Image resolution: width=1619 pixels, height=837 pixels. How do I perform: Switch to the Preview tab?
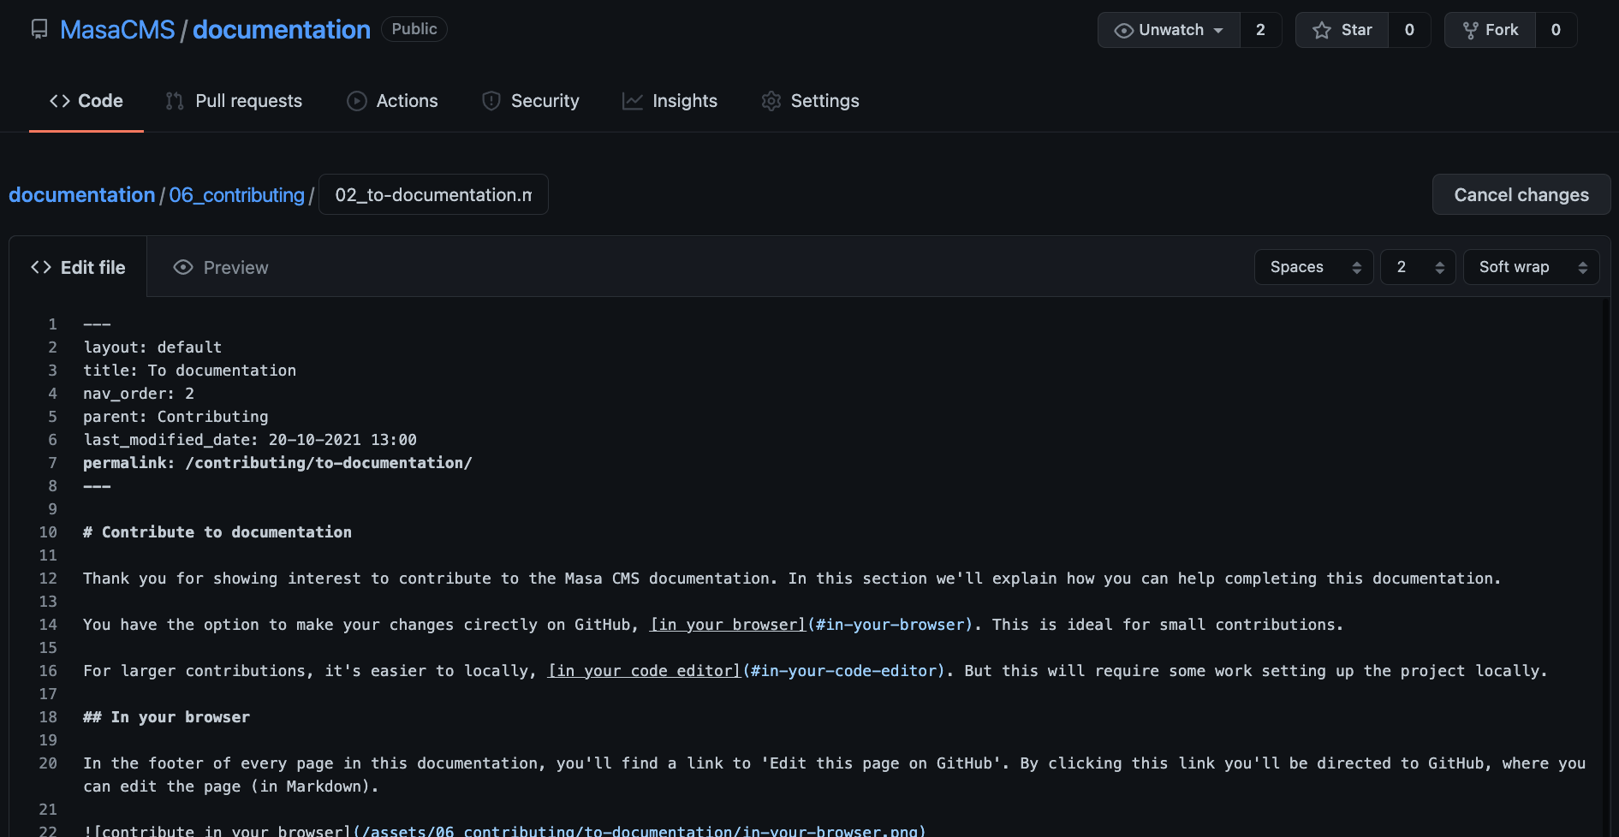point(221,268)
